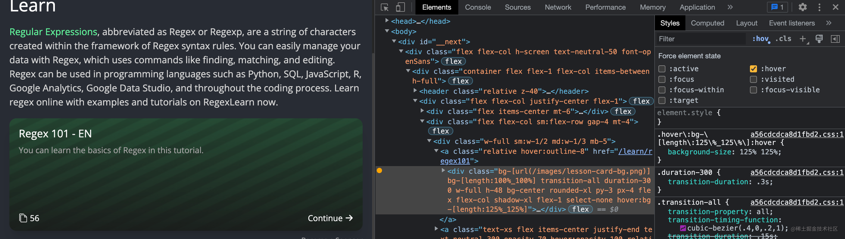This screenshot has width=845, height=239.
Task: Open the Network tab
Action: tap(558, 7)
